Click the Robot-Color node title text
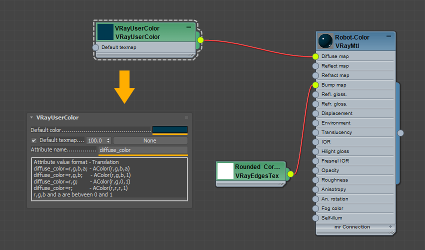425x250 pixels. click(x=352, y=37)
